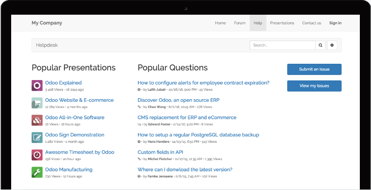
Task: Click the Submit an Issue button
Action: (x=314, y=69)
